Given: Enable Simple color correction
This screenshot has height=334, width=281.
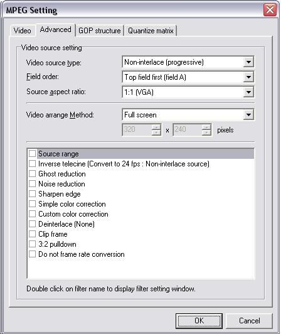Looking at the screenshot, I should click(33, 203).
